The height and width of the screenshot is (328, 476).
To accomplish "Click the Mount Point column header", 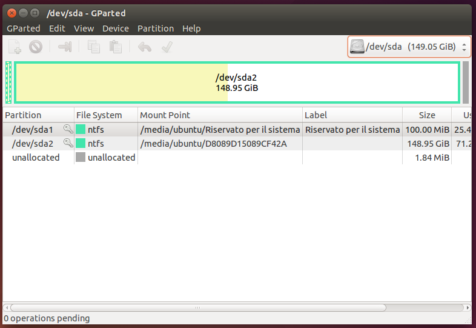I will point(220,115).
